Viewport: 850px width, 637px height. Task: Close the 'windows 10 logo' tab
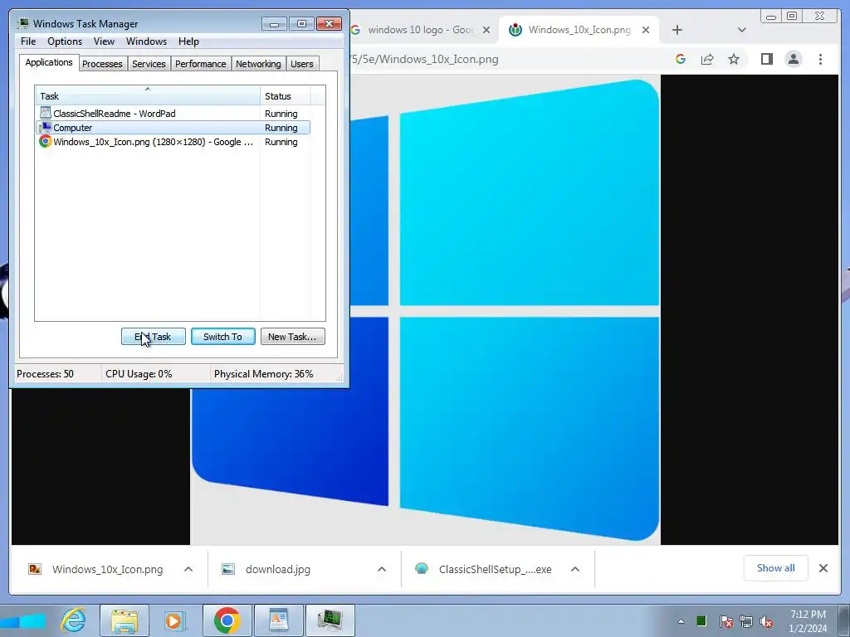[x=486, y=30]
